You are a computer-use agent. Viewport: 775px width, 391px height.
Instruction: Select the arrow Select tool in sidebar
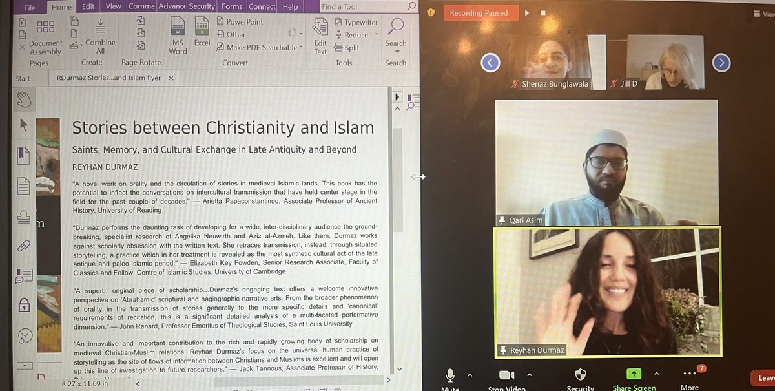(x=24, y=125)
